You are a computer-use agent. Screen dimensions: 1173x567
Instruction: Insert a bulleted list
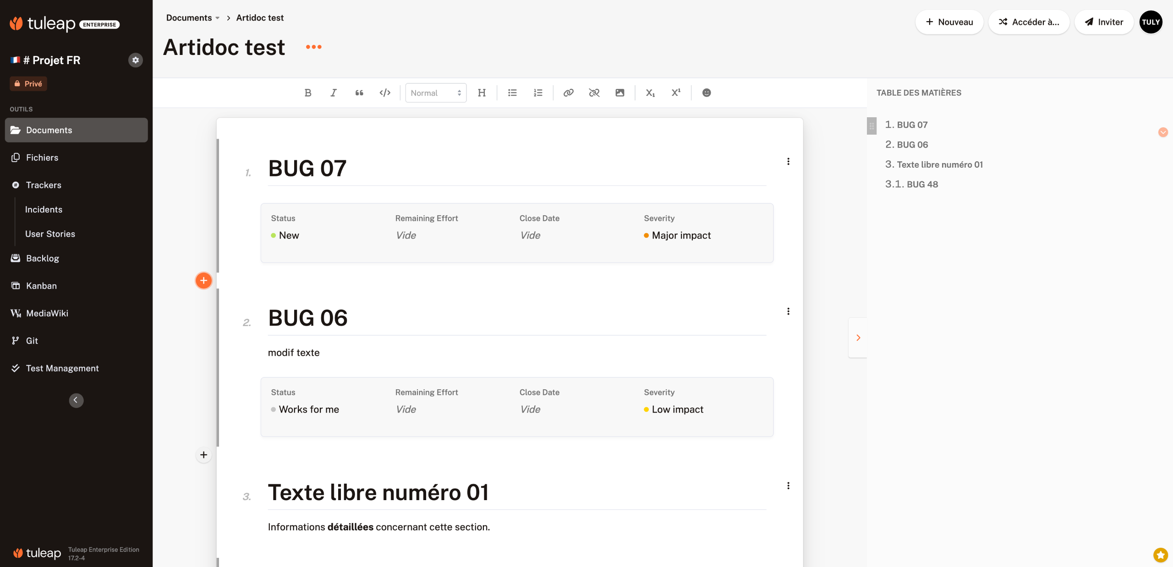coord(512,93)
